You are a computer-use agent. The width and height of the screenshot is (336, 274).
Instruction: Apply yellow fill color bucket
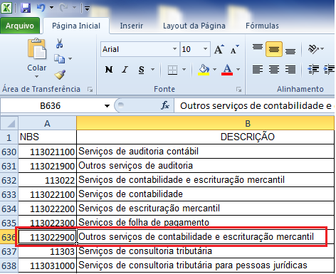tap(204, 70)
